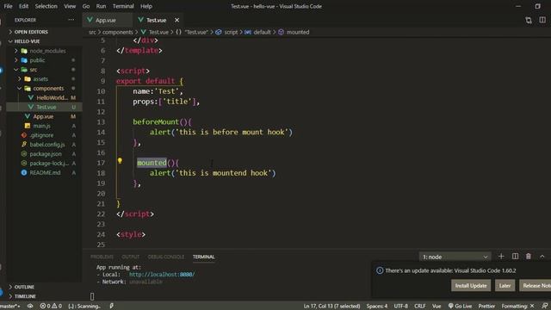Change indentation via 'Spaces: 4'
This screenshot has width=551, height=310.
click(x=377, y=307)
